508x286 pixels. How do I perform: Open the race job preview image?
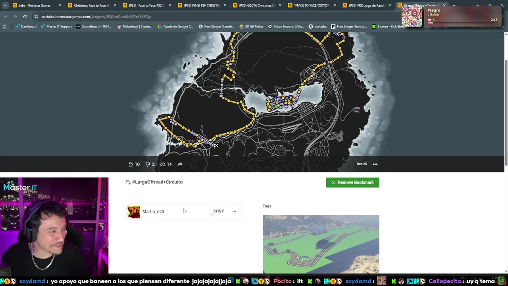(321, 244)
